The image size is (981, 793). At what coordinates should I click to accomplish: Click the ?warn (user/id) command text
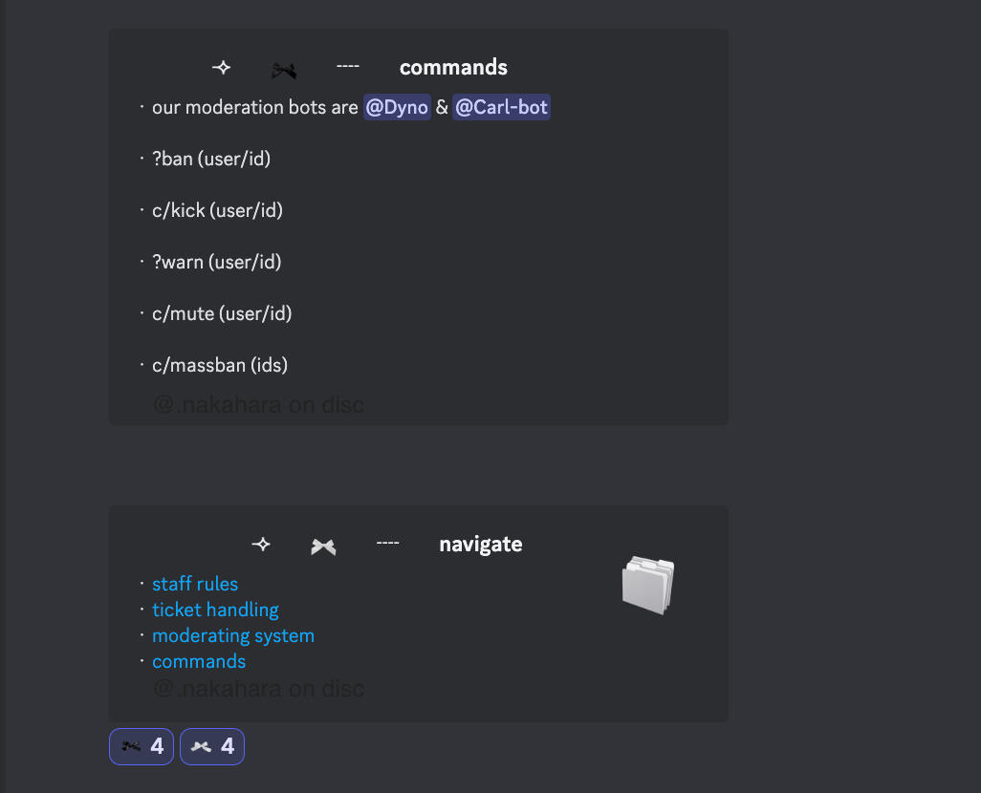click(x=216, y=262)
